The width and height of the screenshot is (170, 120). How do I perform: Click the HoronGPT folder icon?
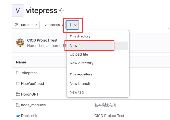pos(18,94)
